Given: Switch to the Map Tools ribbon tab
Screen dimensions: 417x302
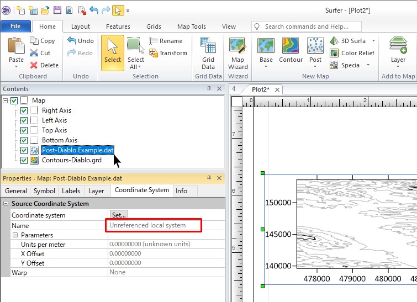Looking at the screenshot, I should pos(192,27).
